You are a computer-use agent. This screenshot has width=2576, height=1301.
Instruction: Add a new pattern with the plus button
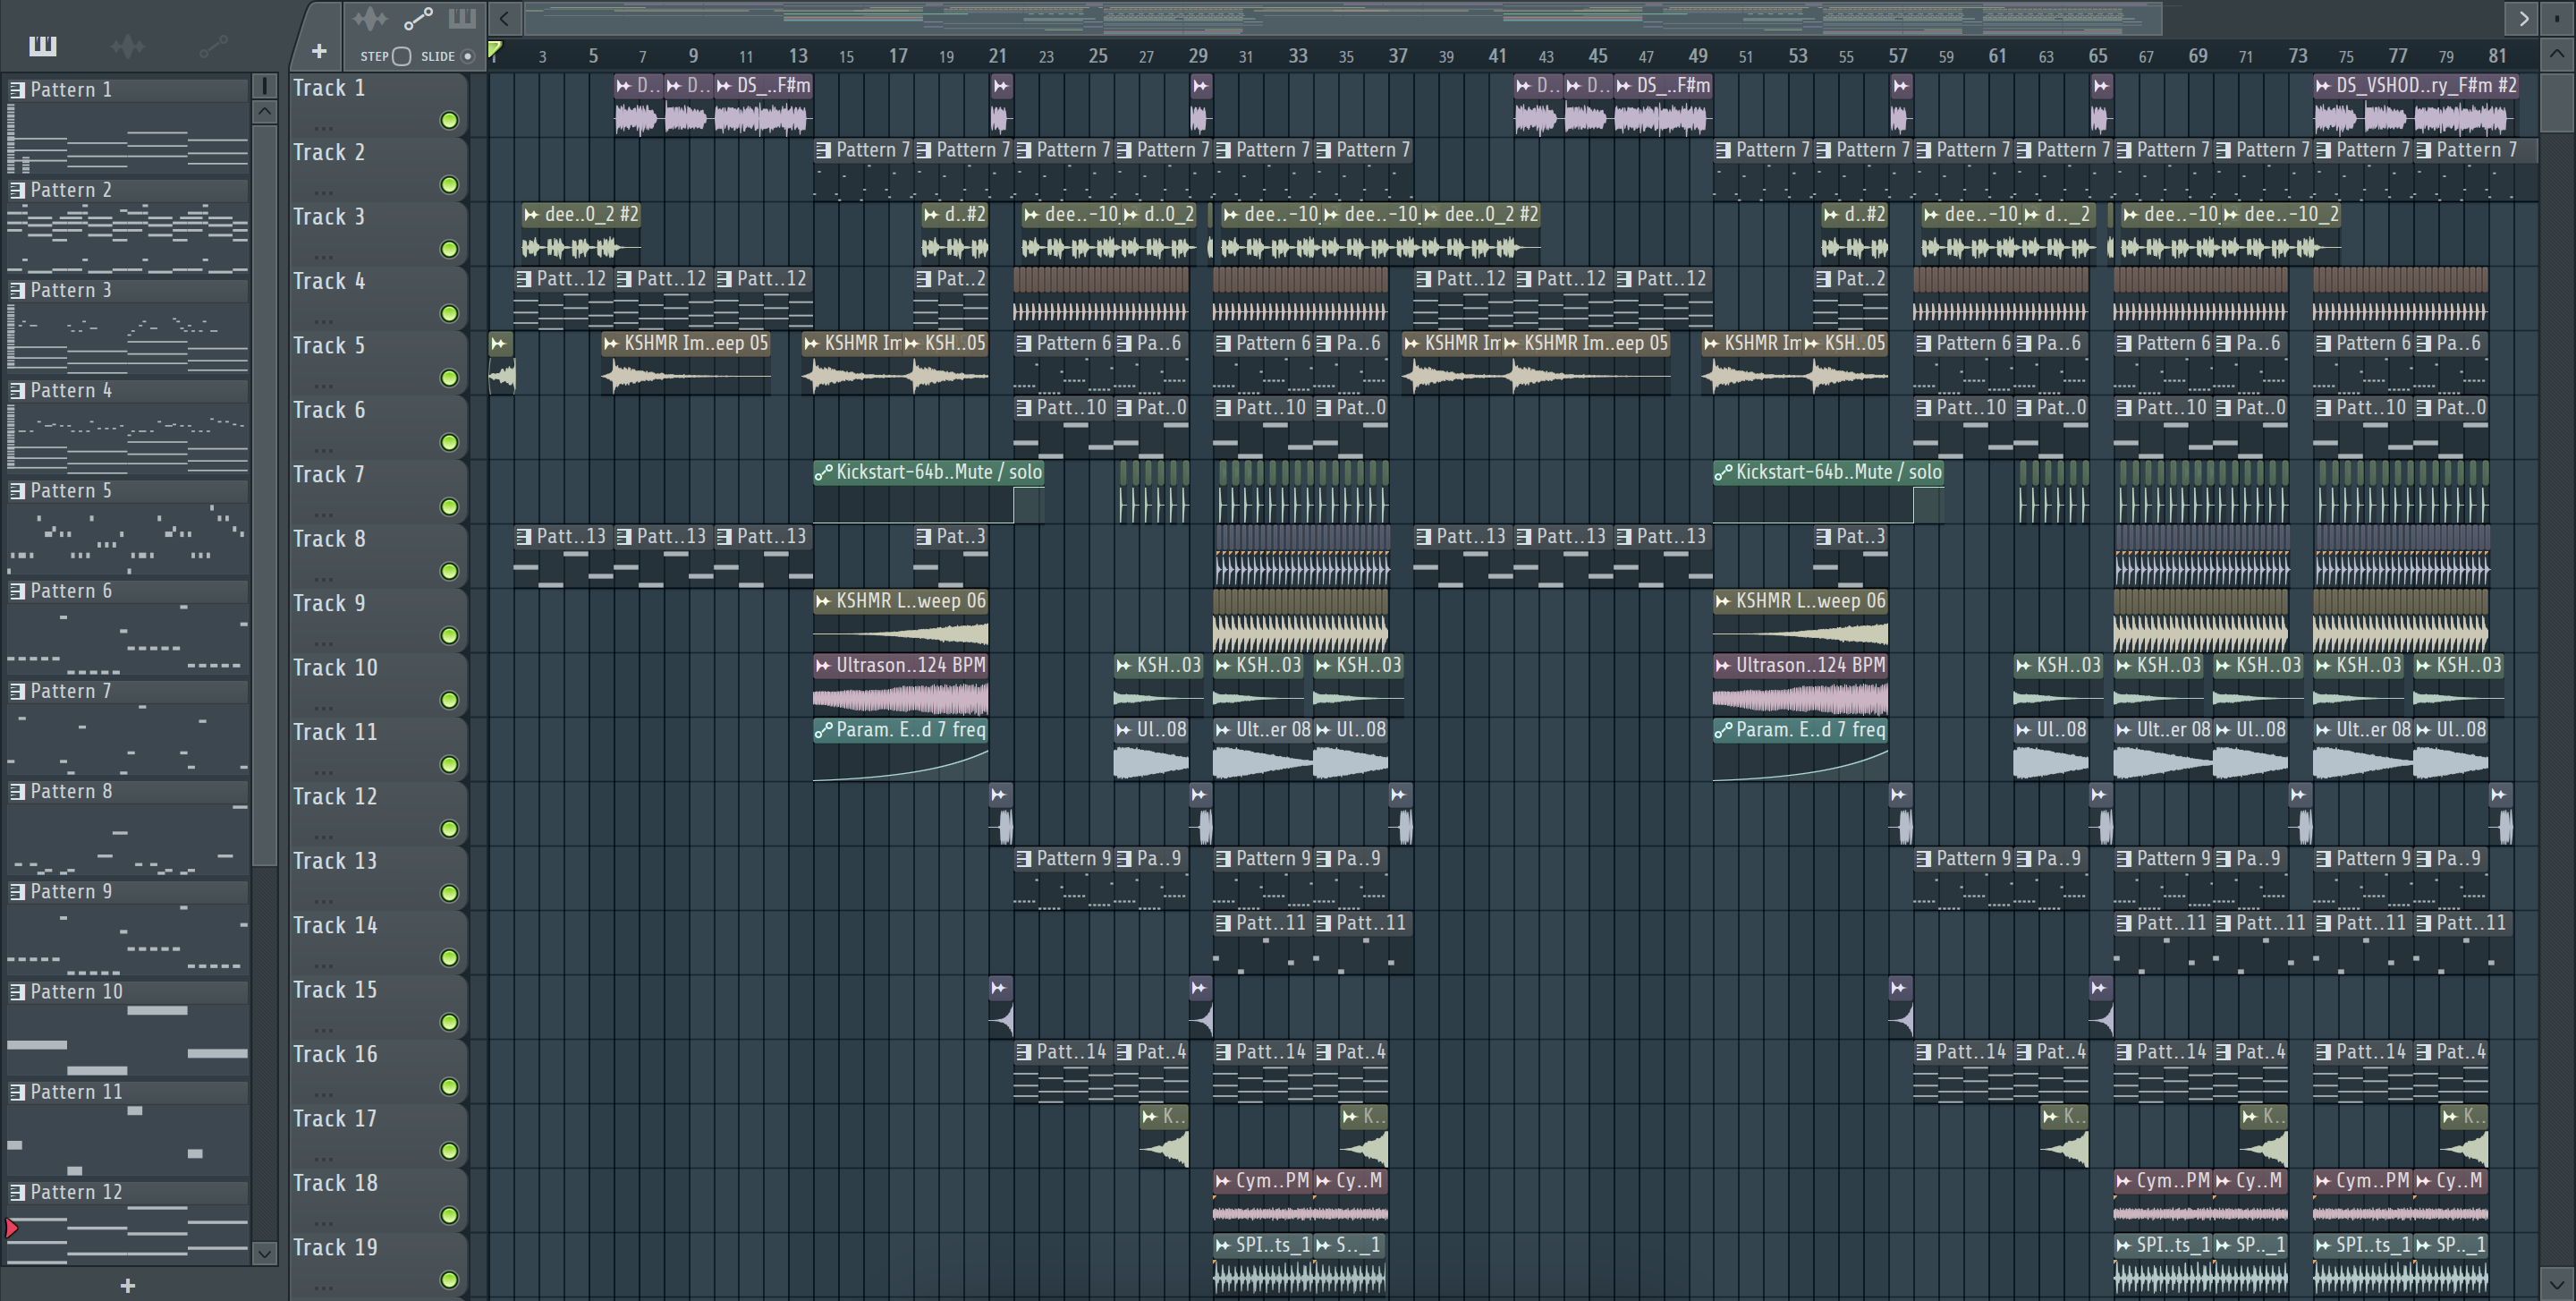[127, 1285]
